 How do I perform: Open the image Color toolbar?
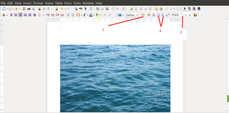(195, 15)
